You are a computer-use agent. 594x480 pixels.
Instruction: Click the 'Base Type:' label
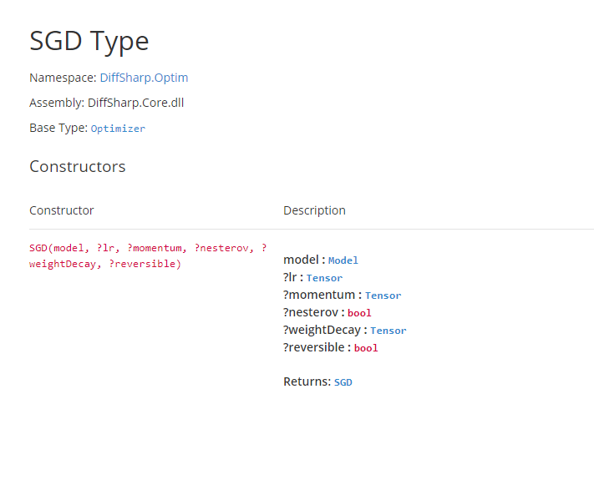[58, 128]
